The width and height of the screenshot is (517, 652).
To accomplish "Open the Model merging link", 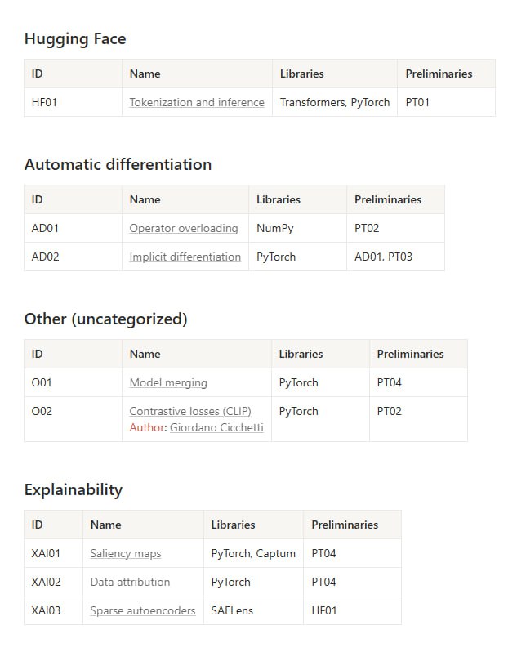I will coord(168,382).
